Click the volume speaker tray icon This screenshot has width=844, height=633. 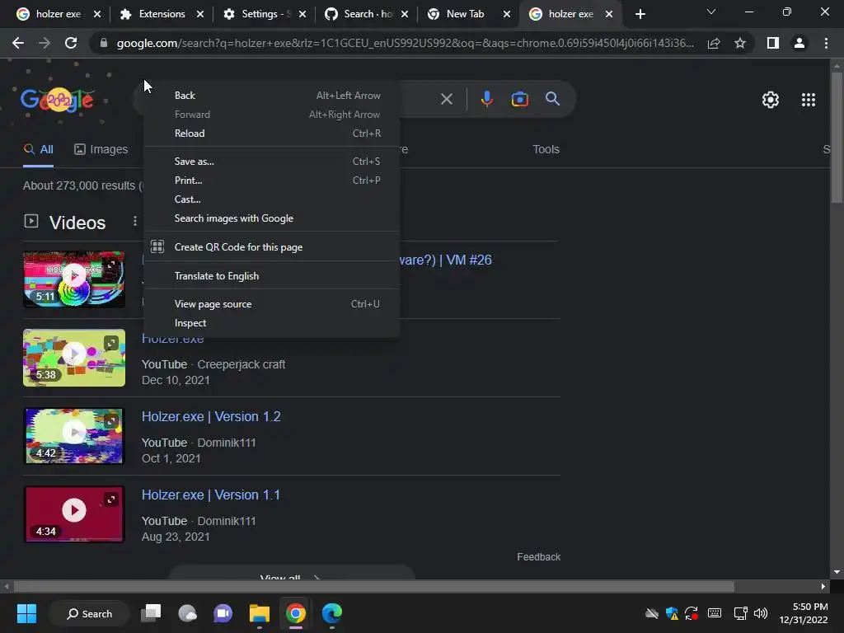(x=761, y=613)
